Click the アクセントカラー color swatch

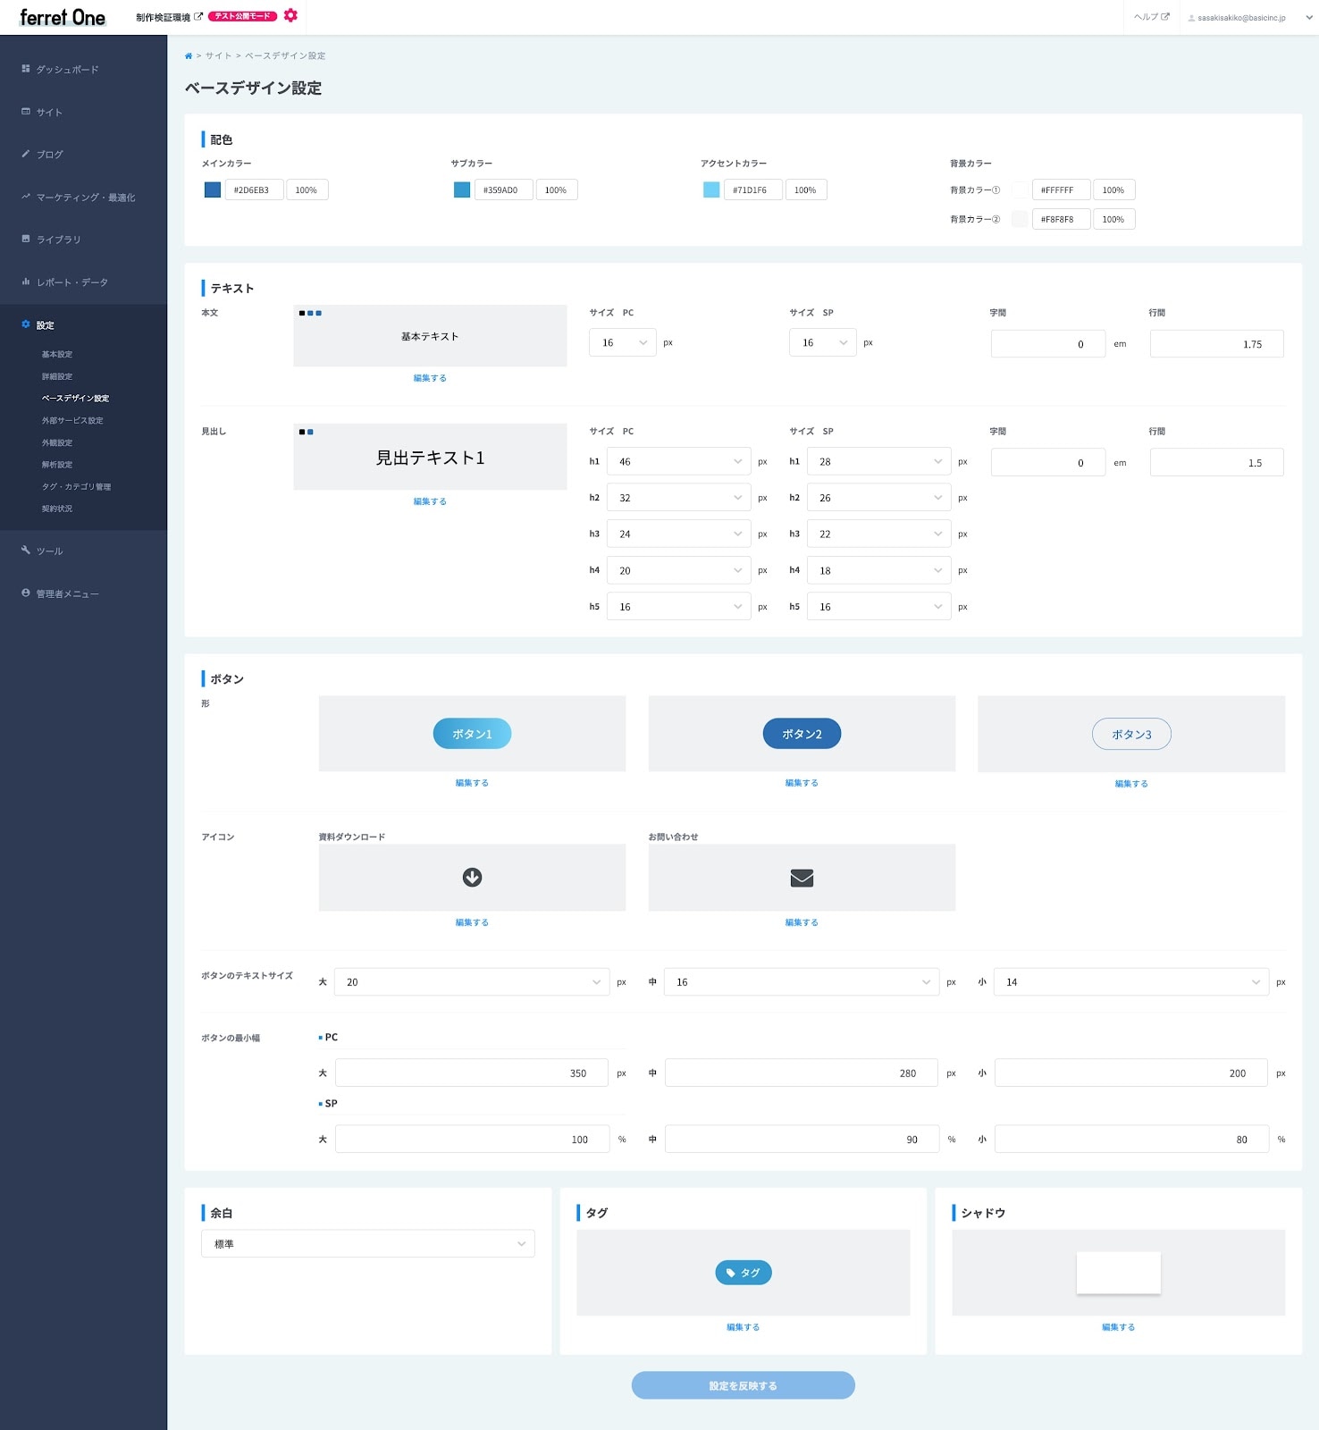[711, 189]
